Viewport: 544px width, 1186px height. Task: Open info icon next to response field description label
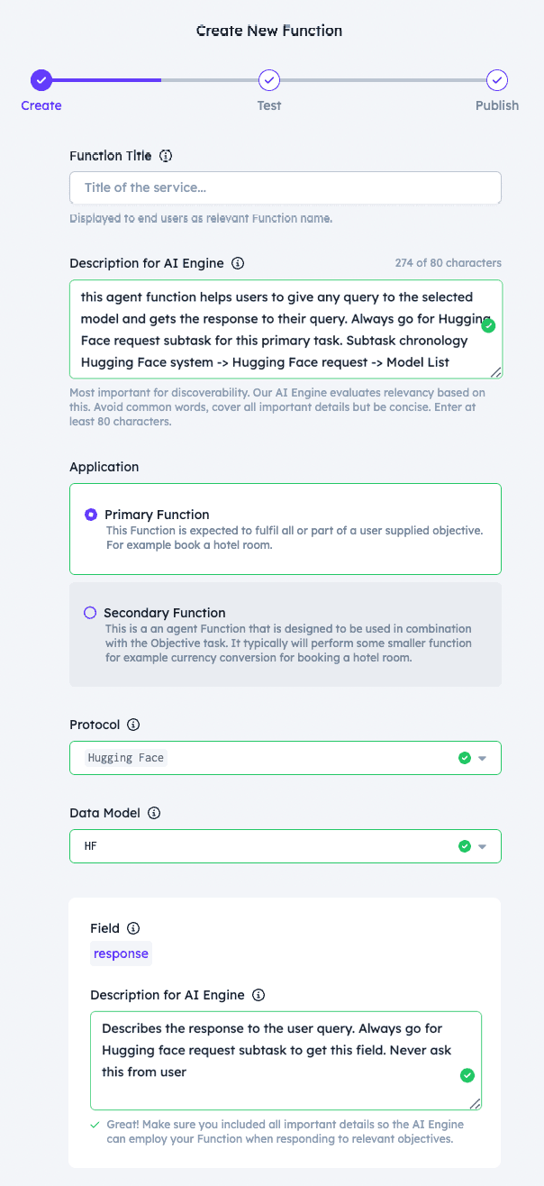[x=258, y=995]
